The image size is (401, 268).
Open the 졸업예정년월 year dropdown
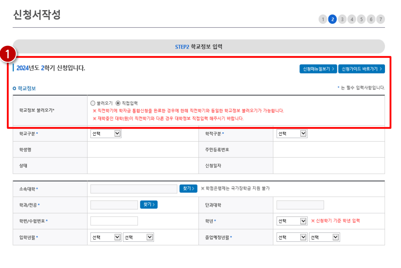click(x=292, y=237)
